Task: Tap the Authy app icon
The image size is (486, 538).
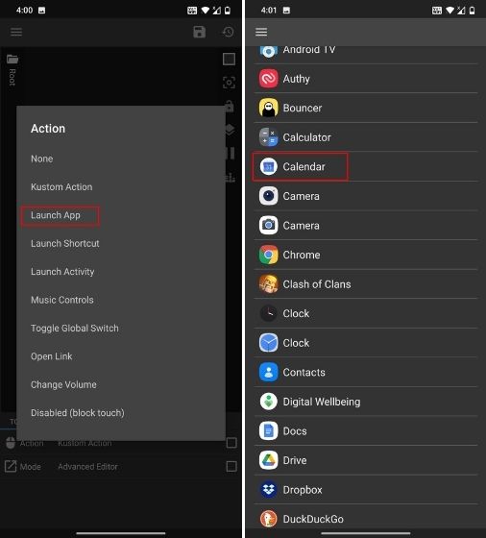Action: coord(268,79)
